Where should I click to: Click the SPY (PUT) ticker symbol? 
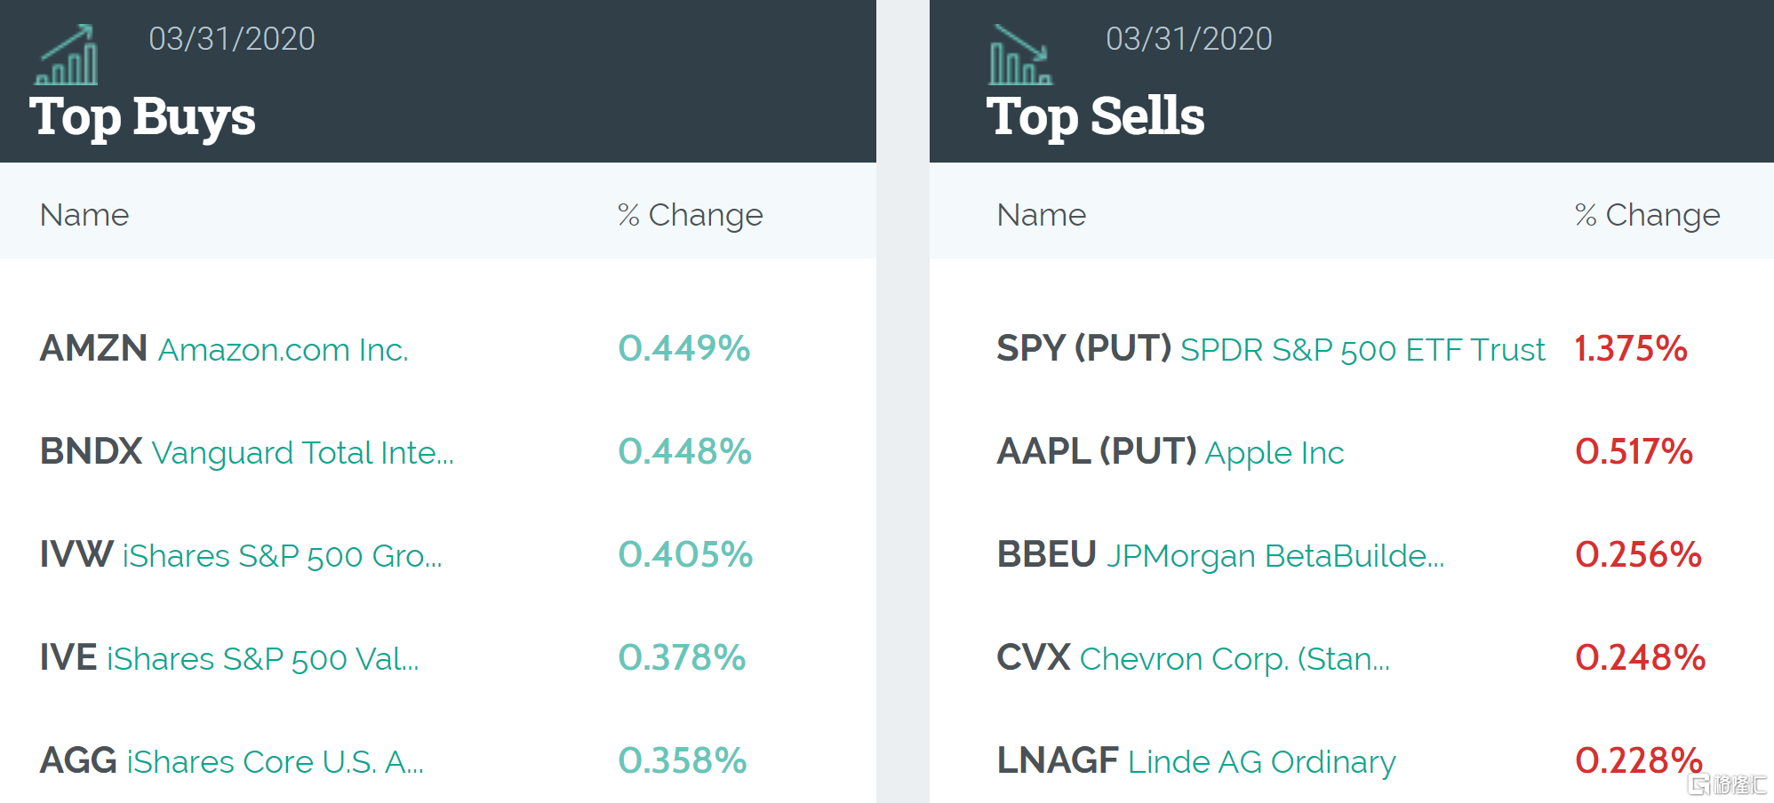[1083, 348]
